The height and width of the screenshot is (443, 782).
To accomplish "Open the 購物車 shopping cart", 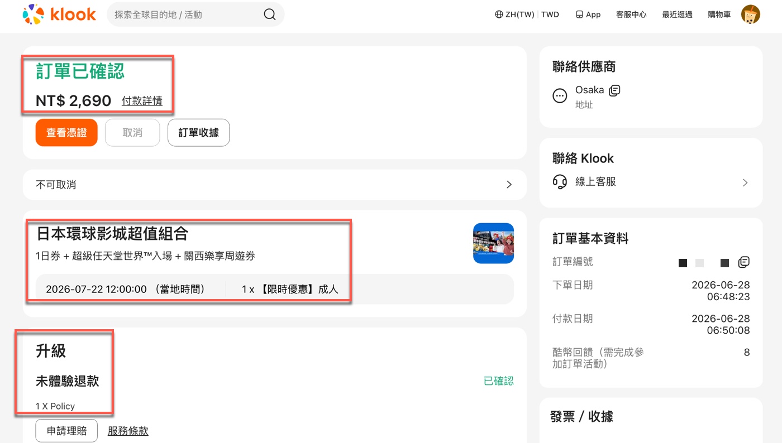I will click(719, 15).
